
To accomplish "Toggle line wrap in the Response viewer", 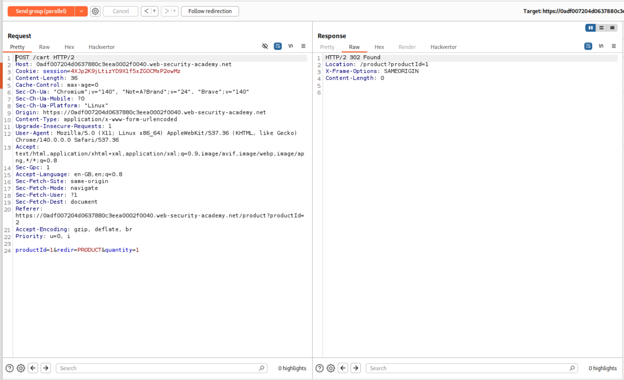I will point(588,46).
